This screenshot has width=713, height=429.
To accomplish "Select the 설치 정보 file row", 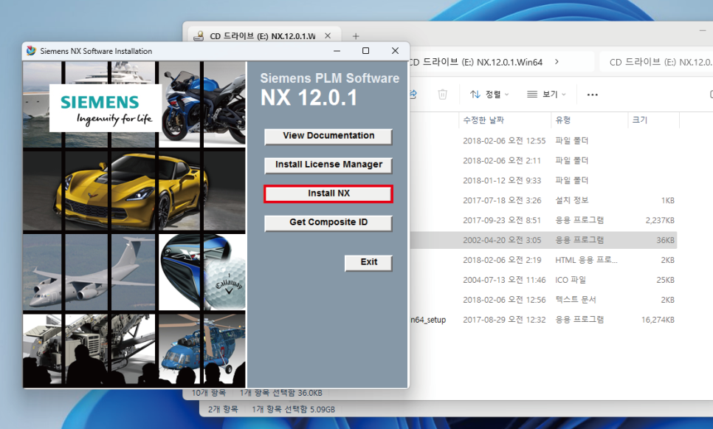I will pyautogui.click(x=543, y=201).
